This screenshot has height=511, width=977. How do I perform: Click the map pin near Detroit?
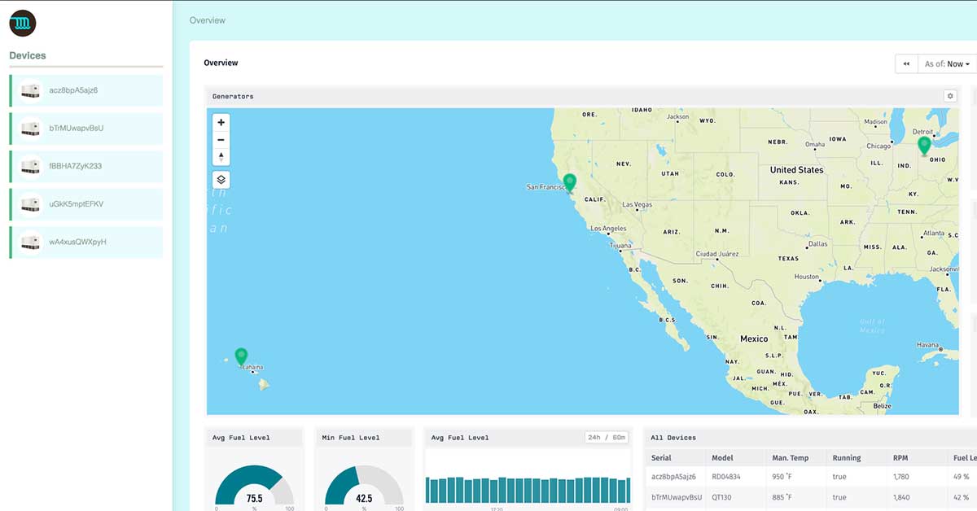coord(923,146)
